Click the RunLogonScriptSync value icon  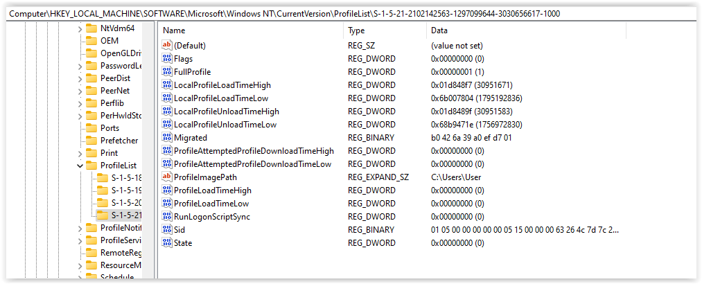(x=166, y=216)
